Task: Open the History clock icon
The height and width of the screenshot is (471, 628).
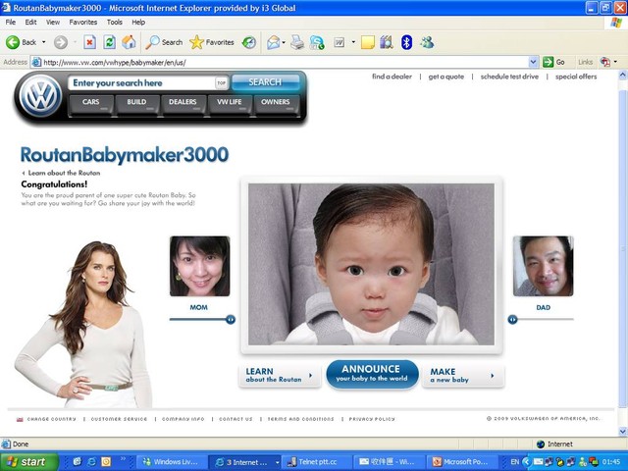Action: [249, 42]
